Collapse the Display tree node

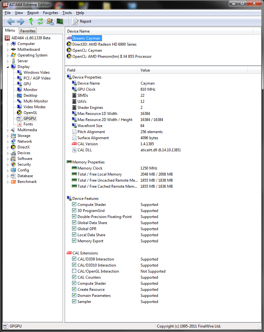(8, 67)
